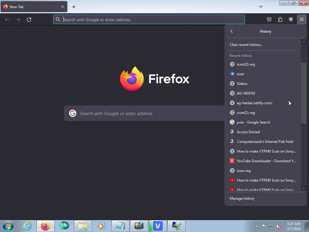The width and height of the screenshot is (309, 232).
Task: Open the network tray icon
Action: click(x=271, y=226)
